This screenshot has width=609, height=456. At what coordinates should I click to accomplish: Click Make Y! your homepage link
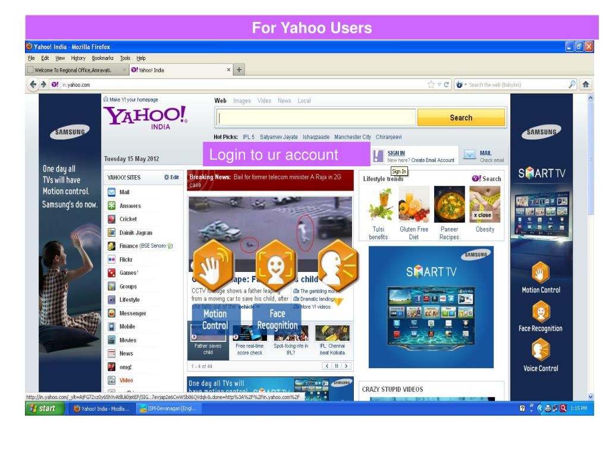click(134, 100)
